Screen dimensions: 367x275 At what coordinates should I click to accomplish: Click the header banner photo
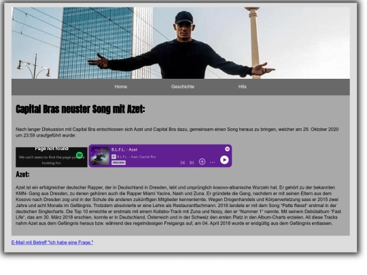(181, 43)
